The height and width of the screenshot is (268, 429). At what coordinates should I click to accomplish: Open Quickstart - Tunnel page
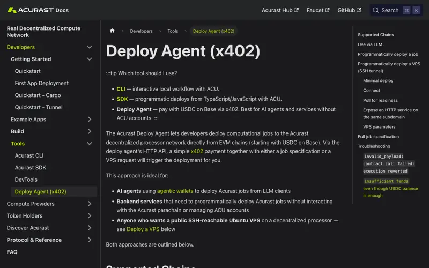pyautogui.click(x=39, y=107)
